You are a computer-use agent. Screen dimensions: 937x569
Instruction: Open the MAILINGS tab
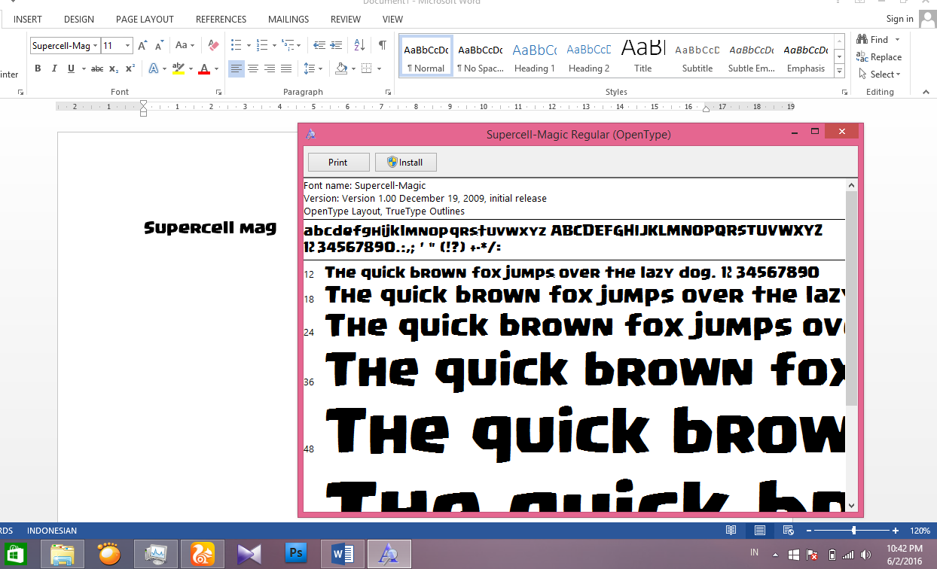click(x=288, y=19)
